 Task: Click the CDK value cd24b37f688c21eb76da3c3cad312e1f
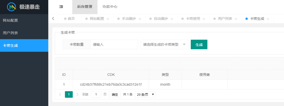(111, 84)
